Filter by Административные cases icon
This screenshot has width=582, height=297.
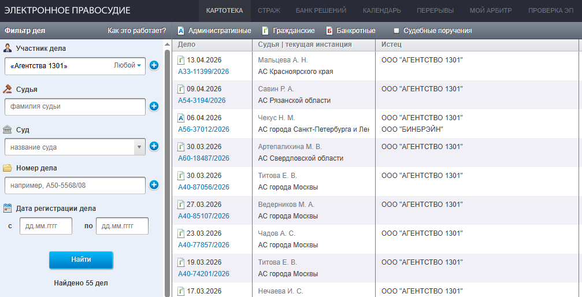point(181,31)
